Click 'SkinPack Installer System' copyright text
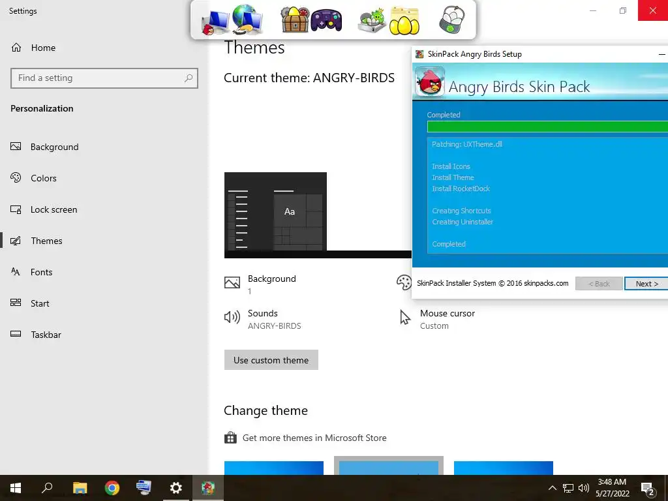 click(x=493, y=283)
